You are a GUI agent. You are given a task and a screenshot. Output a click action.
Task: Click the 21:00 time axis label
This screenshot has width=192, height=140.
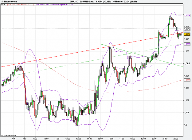(165, 139)
